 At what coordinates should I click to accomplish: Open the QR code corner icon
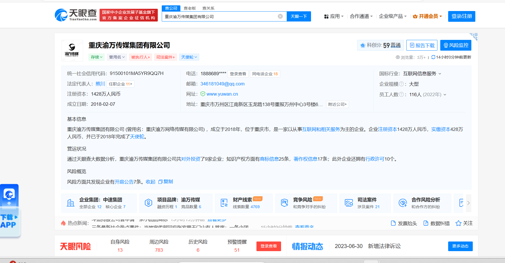point(474,37)
